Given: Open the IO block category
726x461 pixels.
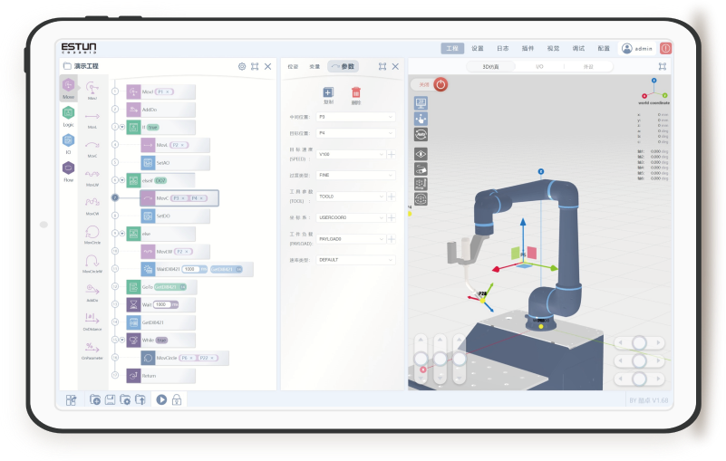Looking at the screenshot, I should pyautogui.click(x=69, y=143).
